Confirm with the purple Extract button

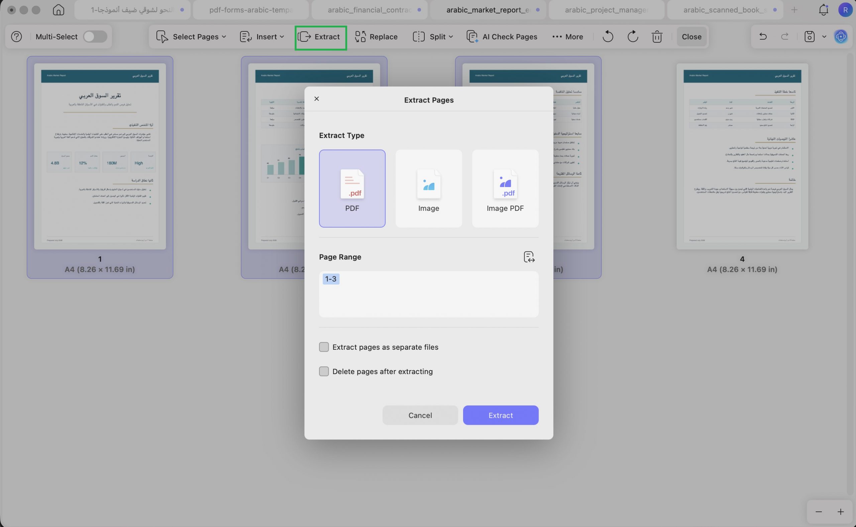[501, 415]
